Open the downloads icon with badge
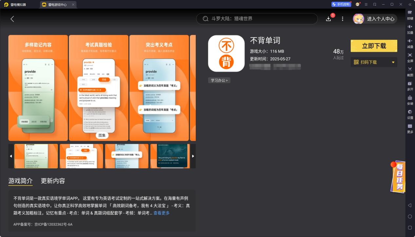Screen dimensions: 415x237 (329, 19)
